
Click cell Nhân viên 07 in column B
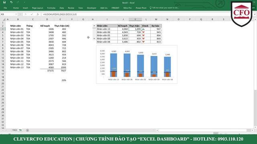coord(17,48)
